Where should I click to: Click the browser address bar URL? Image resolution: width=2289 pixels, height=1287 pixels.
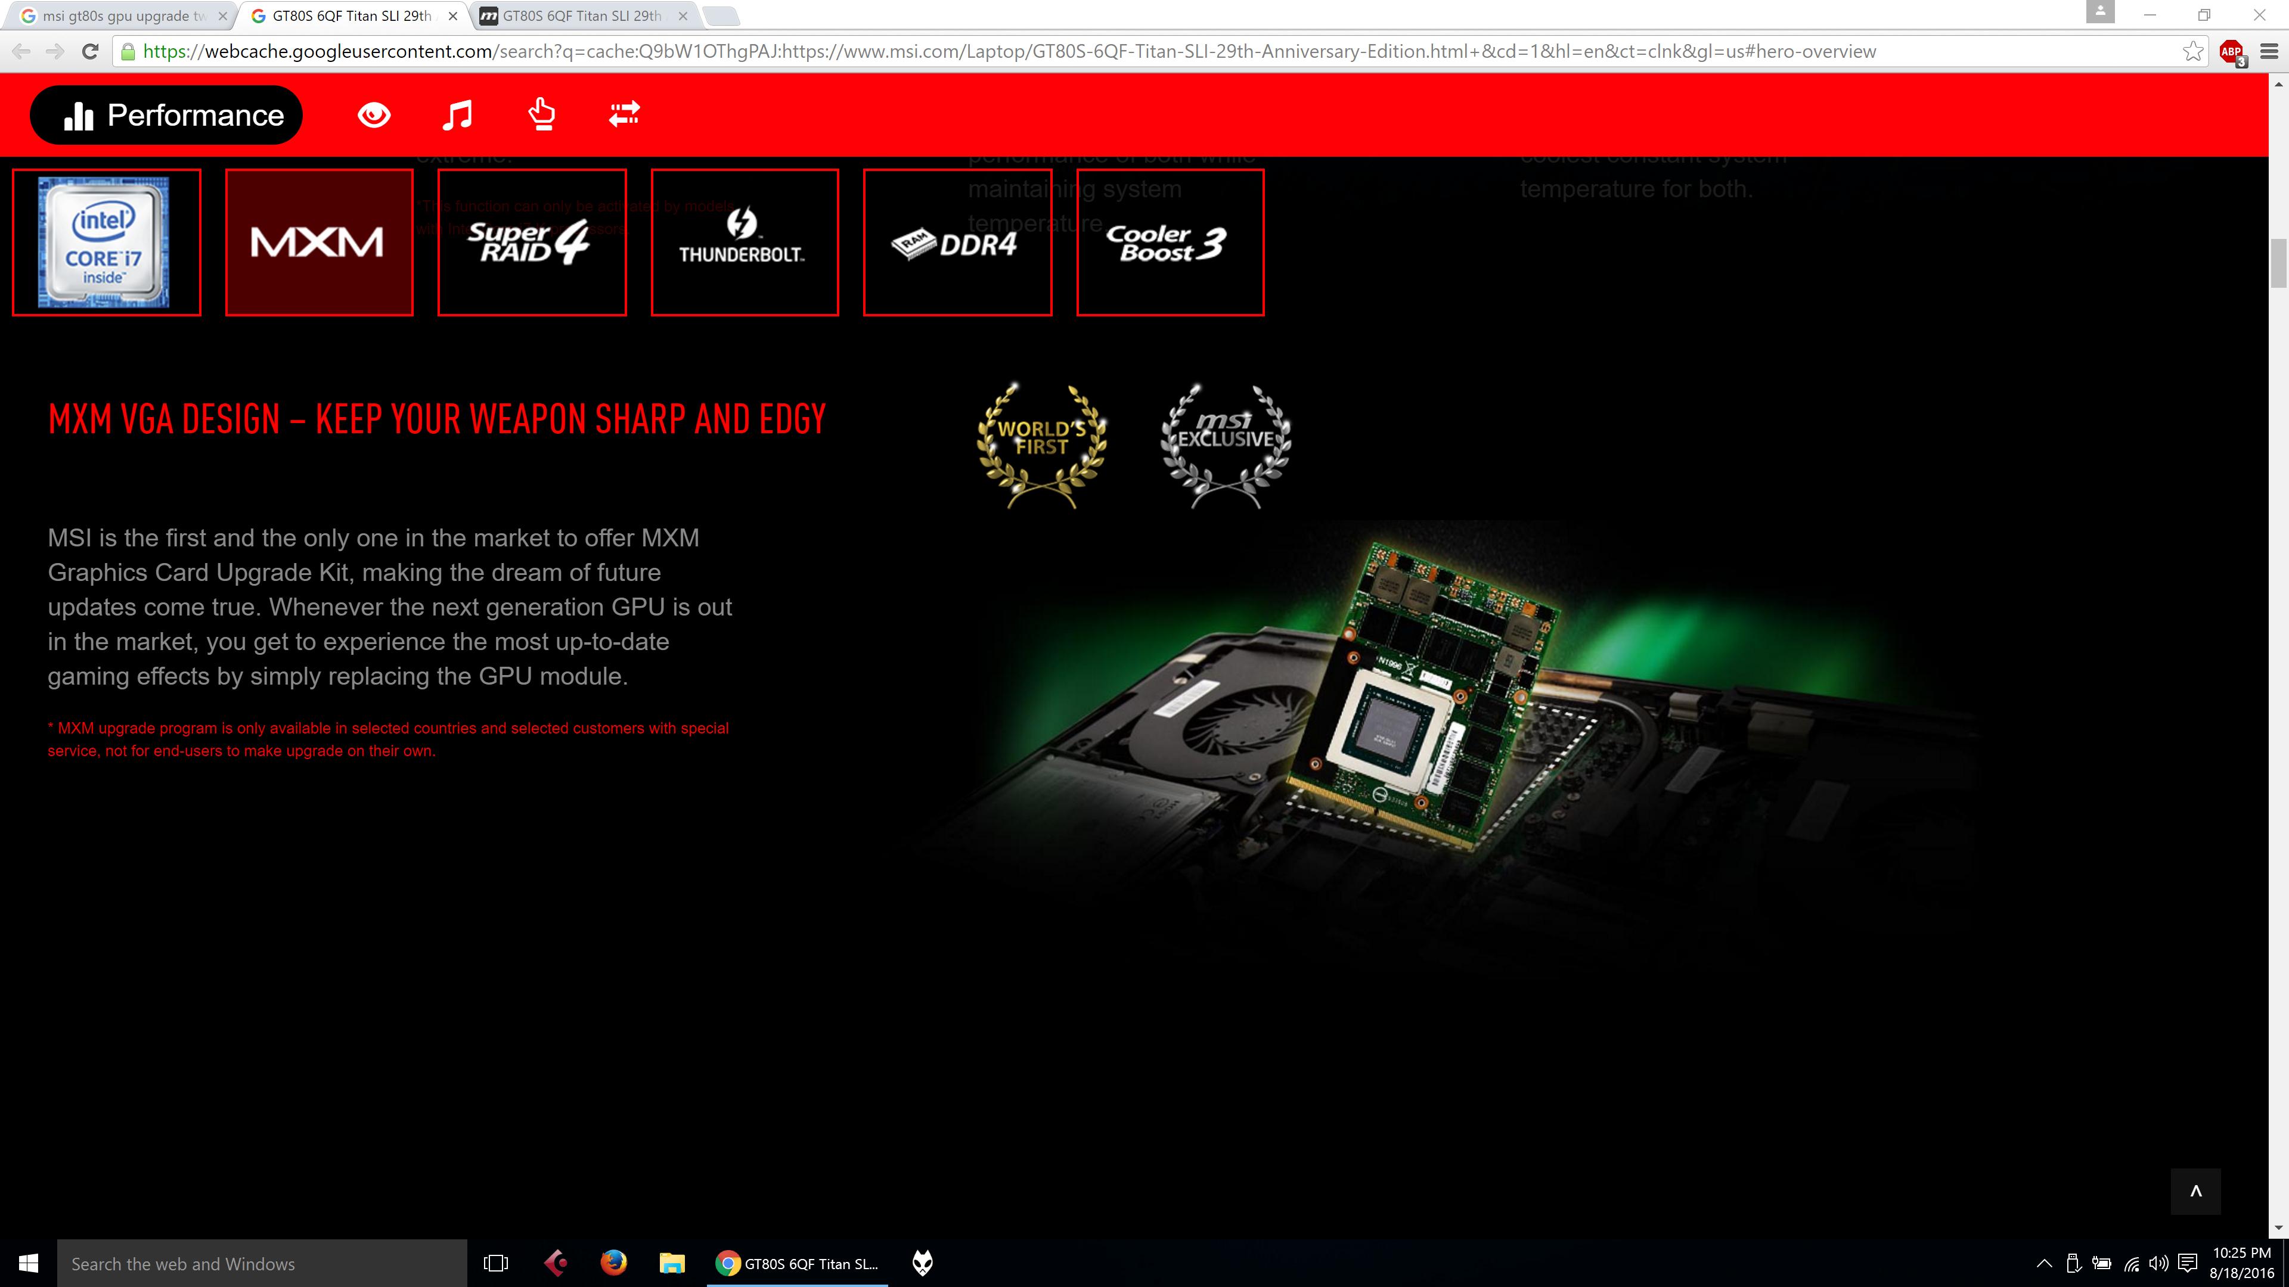1009,51
